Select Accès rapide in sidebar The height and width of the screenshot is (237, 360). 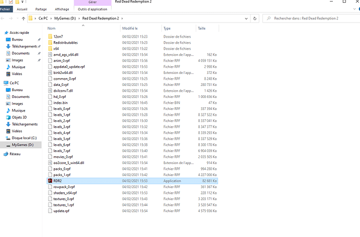(x=19, y=33)
